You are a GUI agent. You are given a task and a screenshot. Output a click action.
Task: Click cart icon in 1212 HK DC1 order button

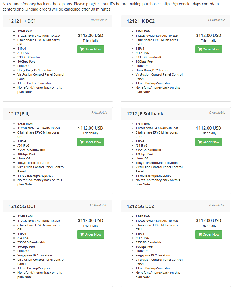pos(82,49)
